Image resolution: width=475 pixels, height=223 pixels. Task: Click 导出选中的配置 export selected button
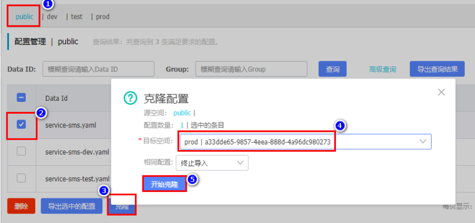71,206
